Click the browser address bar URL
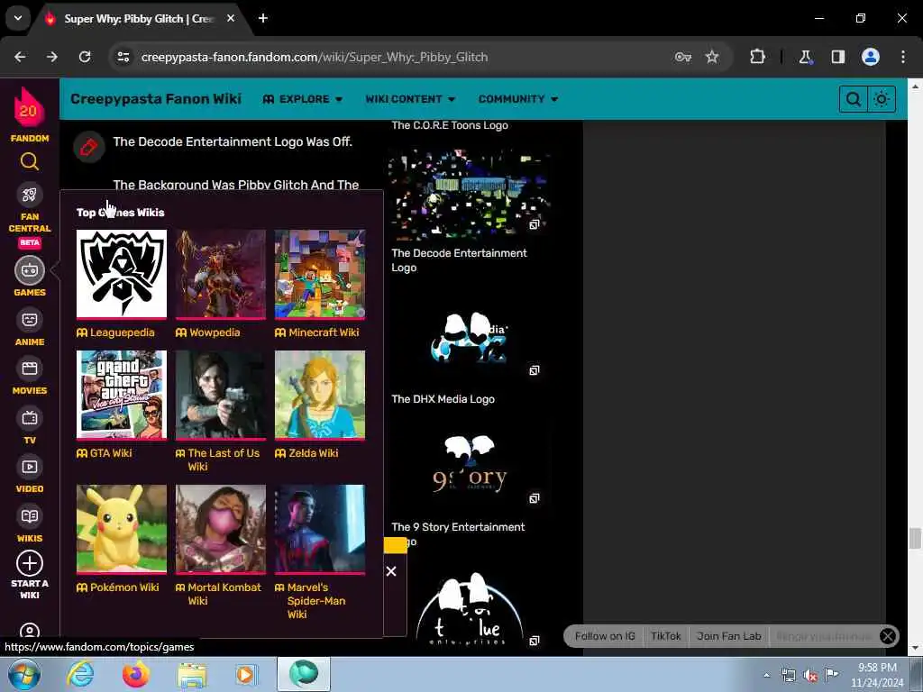 (315, 57)
